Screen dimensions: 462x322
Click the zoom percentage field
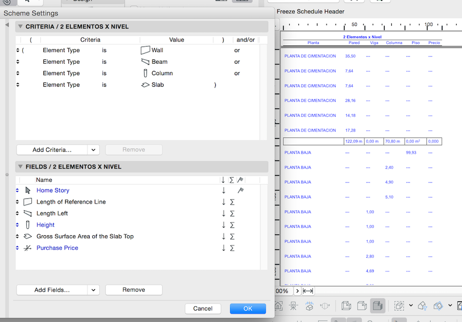(283, 291)
